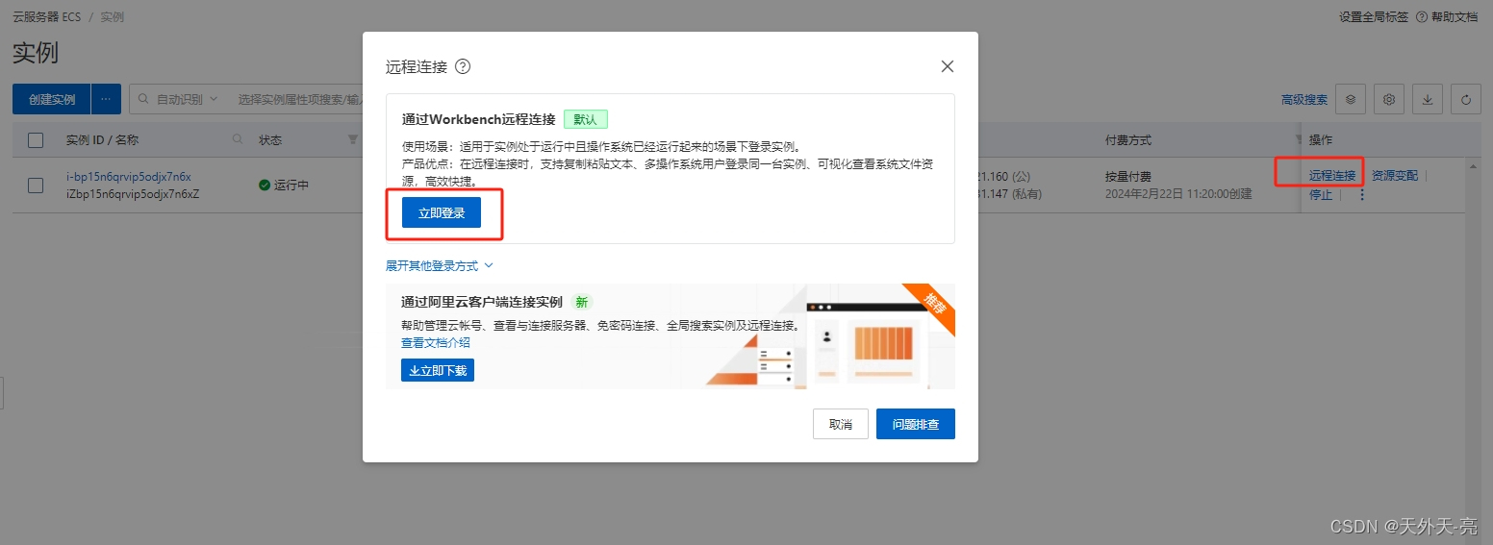Select checkbox for instance i-bp15n6qrvip5odjx7n6x
The image size is (1493, 545).
pyautogui.click(x=36, y=186)
